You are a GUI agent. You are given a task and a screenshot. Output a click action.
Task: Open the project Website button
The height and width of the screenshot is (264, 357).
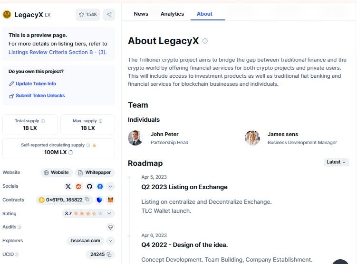tap(57, 173)
